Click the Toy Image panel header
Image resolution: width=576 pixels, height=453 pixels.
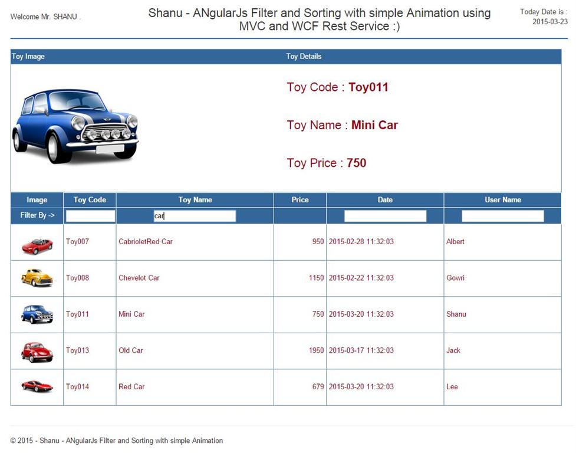pyautogui.click(x=28, y=56)
